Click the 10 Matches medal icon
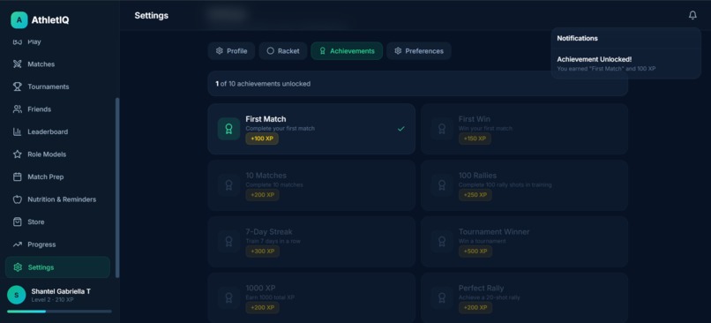This screenshot has height=323, width=711. click(229, 185)
